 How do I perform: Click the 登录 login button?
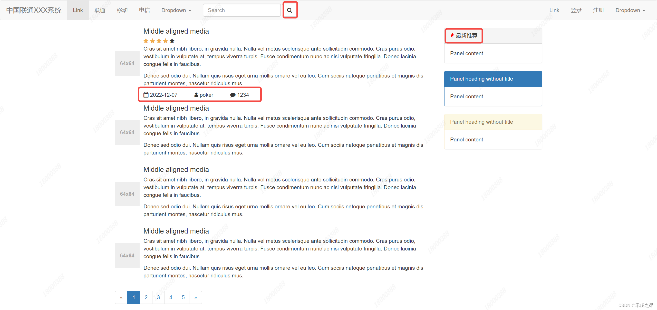coord(576,10)
